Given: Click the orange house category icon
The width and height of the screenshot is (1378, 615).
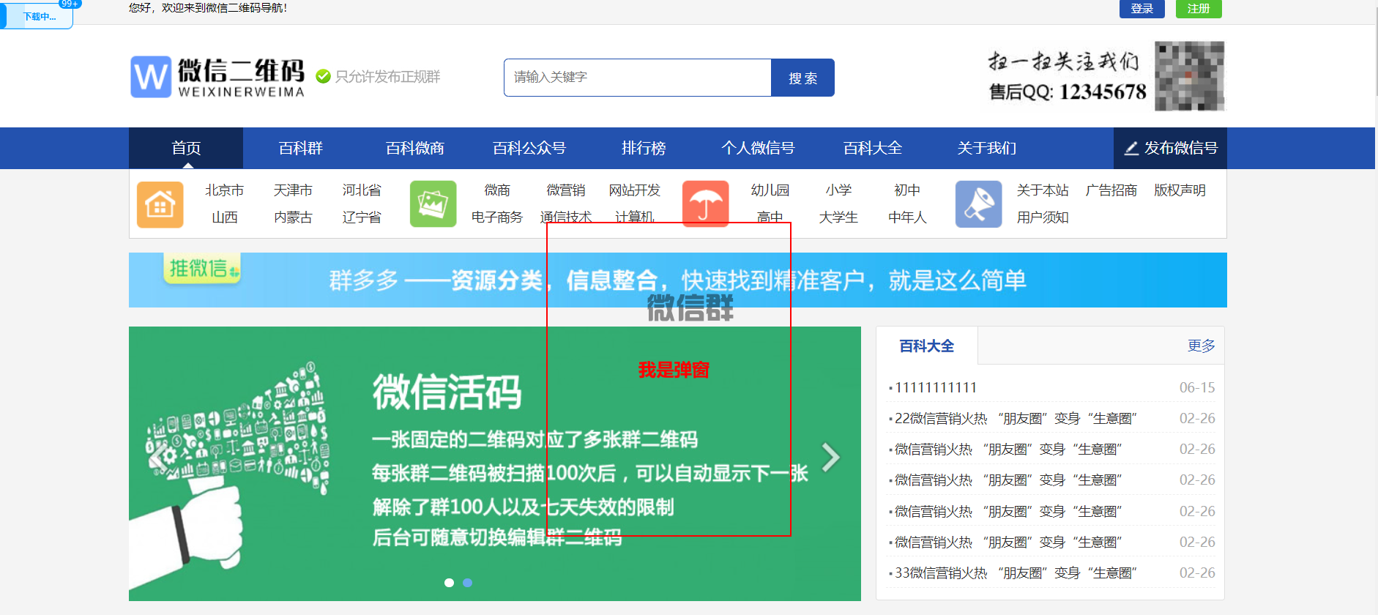Looking at the screenshot, I should tap(160, 204).
